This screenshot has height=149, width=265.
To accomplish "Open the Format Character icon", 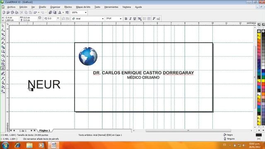I will tap(154, 19).
